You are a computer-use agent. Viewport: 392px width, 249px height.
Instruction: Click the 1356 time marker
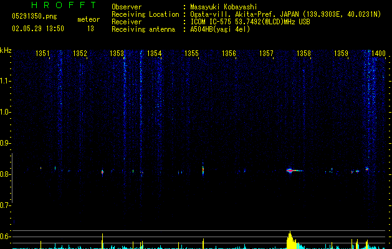(229, 54)
